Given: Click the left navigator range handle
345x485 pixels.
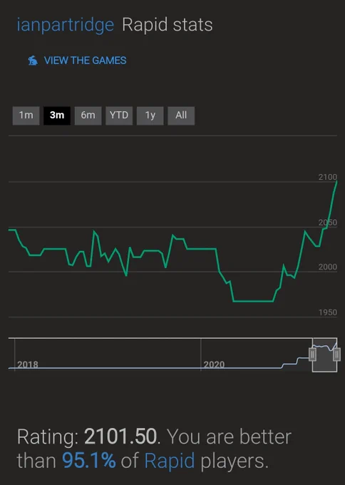Looking at the screenshot, I should [312, 354].
